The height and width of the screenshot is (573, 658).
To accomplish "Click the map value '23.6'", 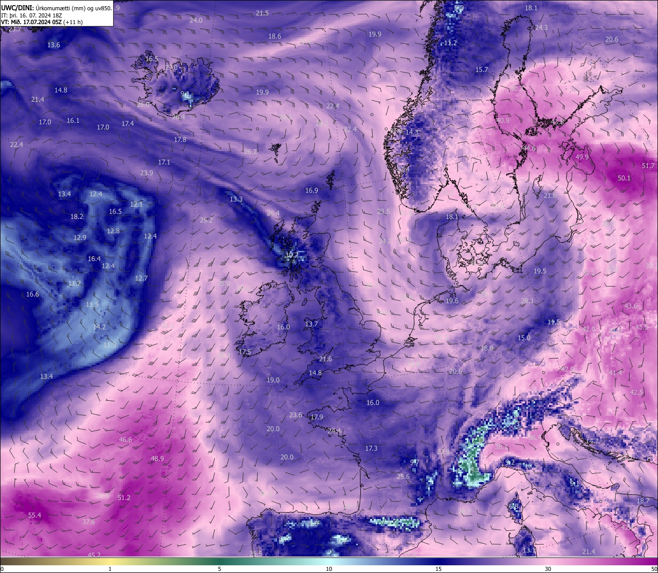I will pos(296,415).
